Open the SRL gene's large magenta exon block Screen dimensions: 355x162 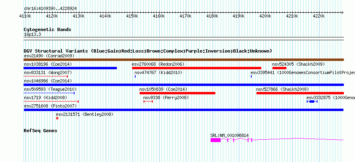point(215,140)
